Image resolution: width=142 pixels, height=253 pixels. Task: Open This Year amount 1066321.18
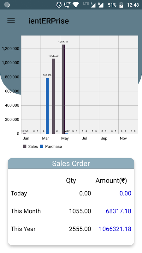tap(115, 229)
